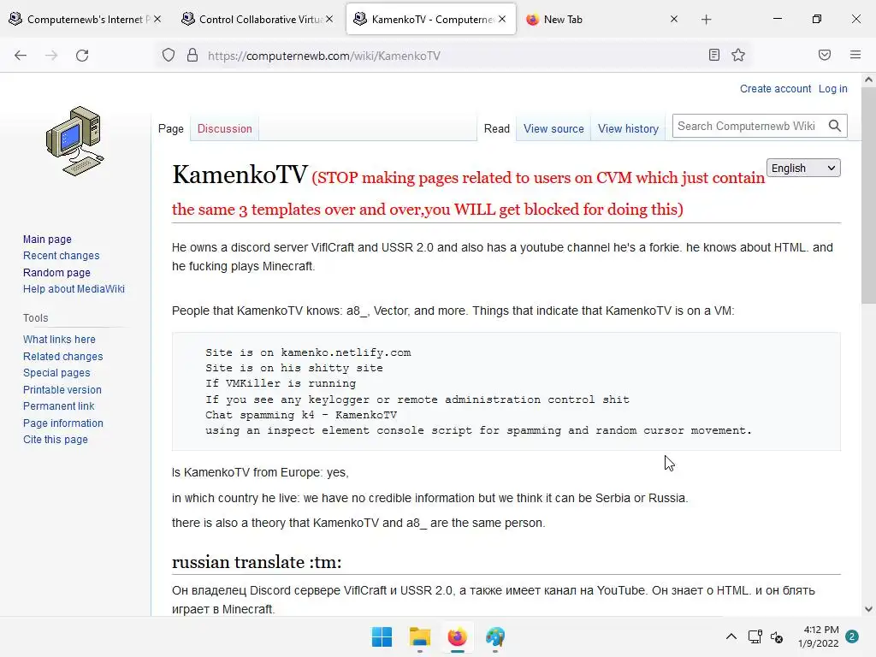Click the 'russian translate :tm:' heading
Image resolution: width=876 pixels, height=657 pixels.
click(257, 561)
